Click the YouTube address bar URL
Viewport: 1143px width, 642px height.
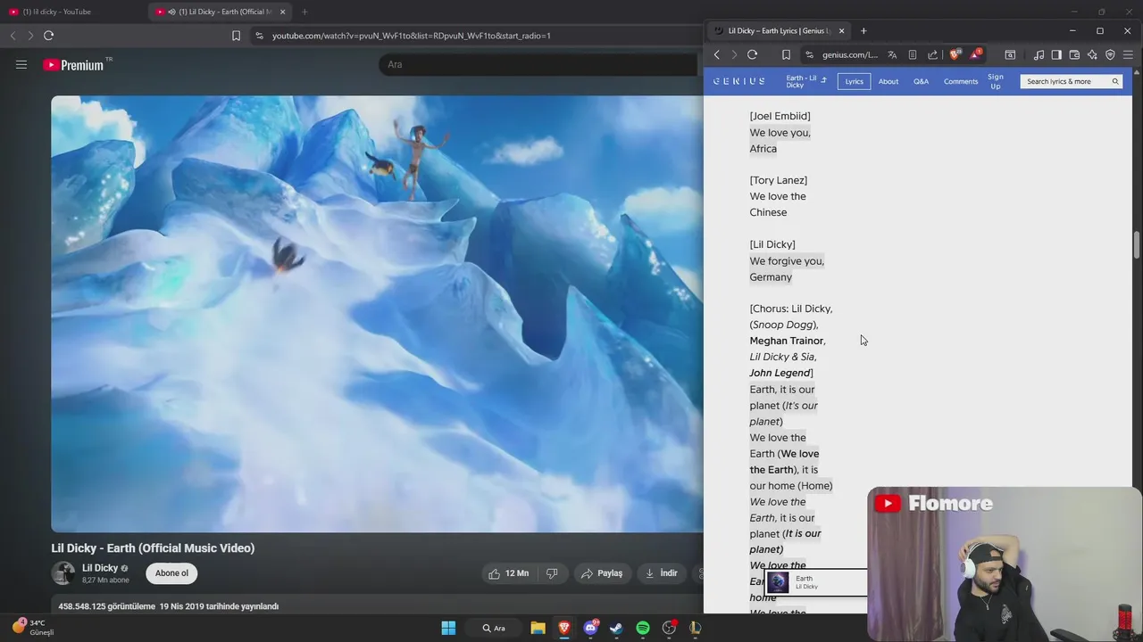point(412,36)
